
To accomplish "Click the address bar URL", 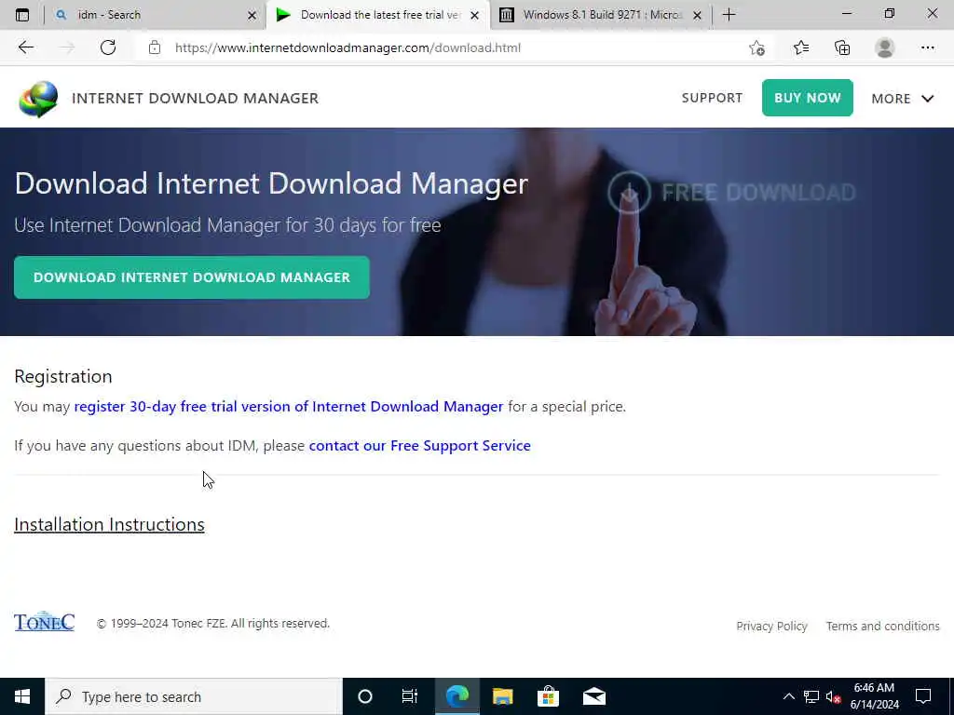I will click(x=348, y=47).
